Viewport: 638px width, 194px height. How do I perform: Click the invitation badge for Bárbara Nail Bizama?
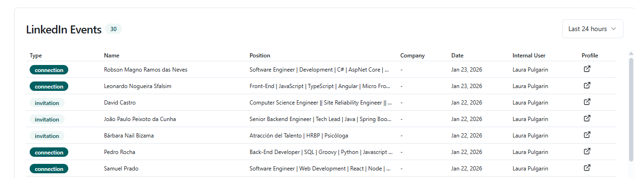tap(47, 136)
